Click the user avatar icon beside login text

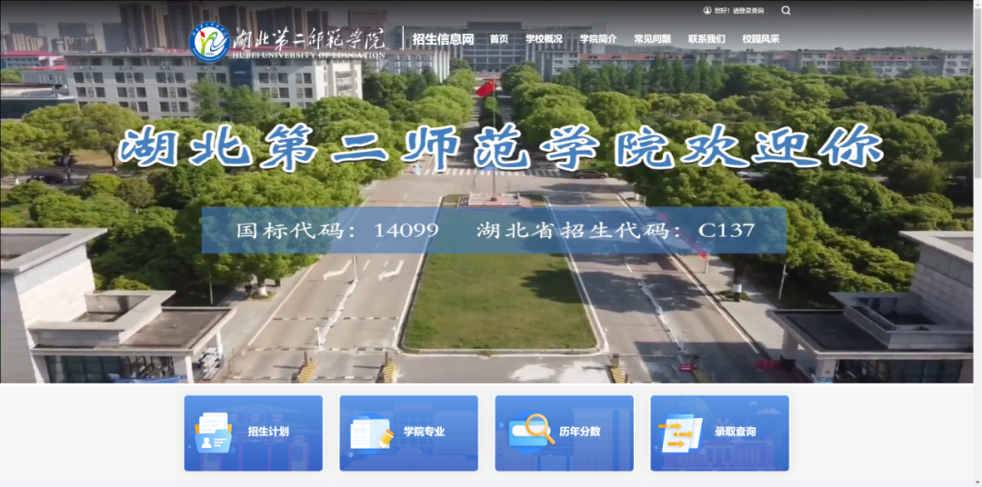[x=707, y=11]
